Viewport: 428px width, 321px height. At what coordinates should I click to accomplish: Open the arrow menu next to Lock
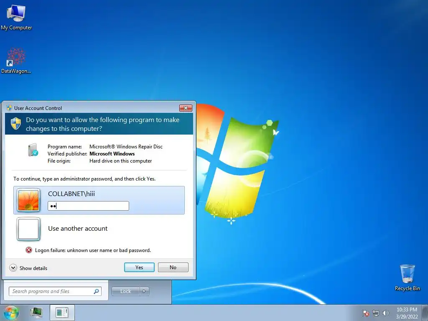(x=144, y=291)
